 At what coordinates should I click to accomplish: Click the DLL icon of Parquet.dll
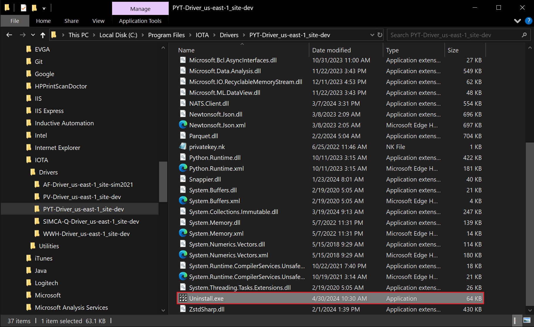coord(183,136)
